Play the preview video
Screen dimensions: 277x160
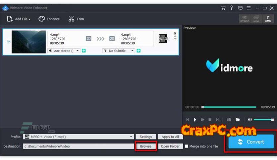click(195, 120)
